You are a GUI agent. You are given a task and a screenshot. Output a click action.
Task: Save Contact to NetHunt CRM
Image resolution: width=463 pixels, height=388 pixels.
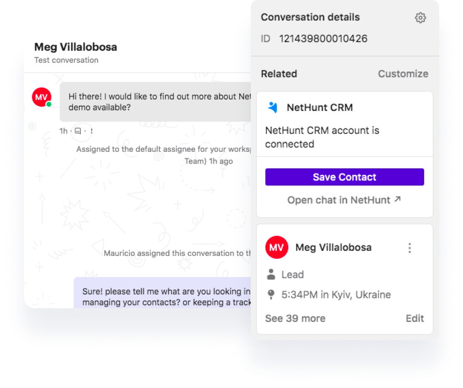[x=344, y=177]
